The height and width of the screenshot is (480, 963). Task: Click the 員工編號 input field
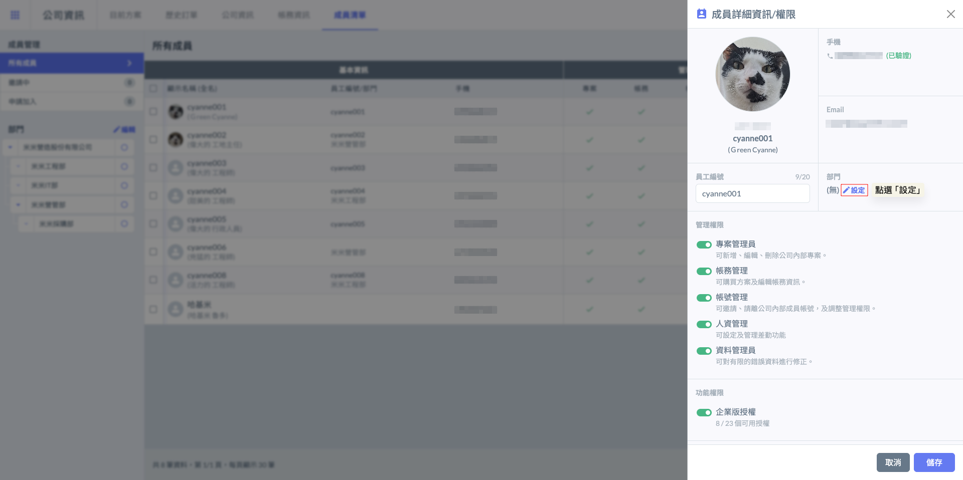752,194
